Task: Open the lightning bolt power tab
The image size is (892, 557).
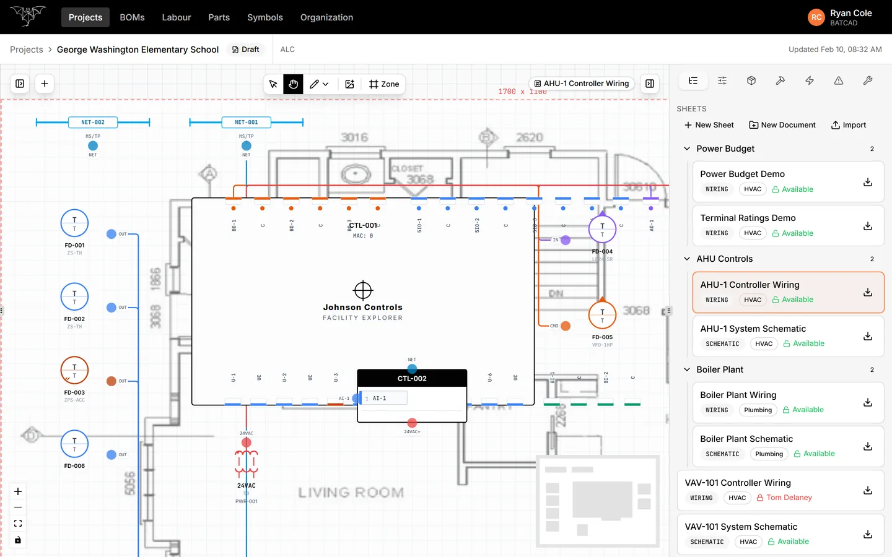Action: 810,80
